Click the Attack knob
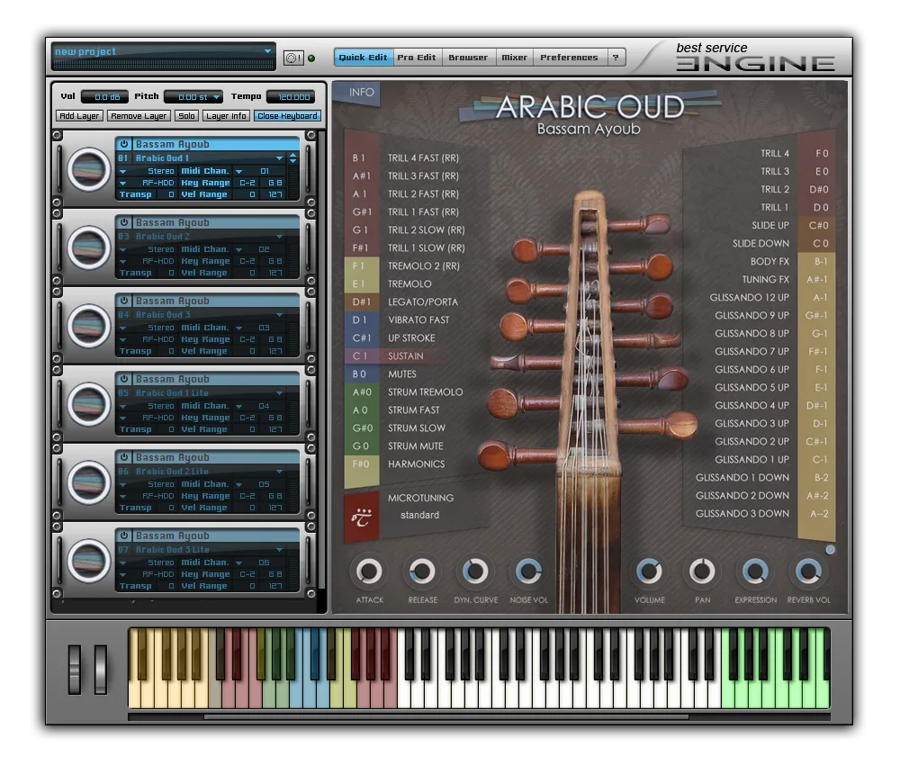 (369, 571)
